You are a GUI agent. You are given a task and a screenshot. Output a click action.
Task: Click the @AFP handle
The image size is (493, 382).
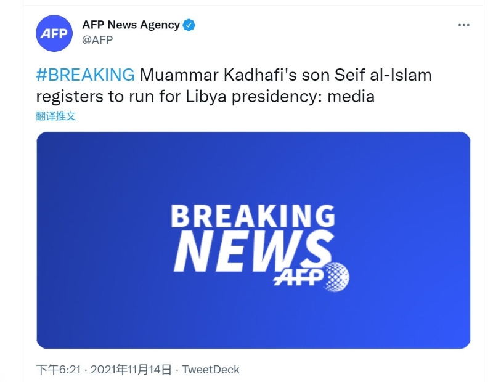(97, 41)
